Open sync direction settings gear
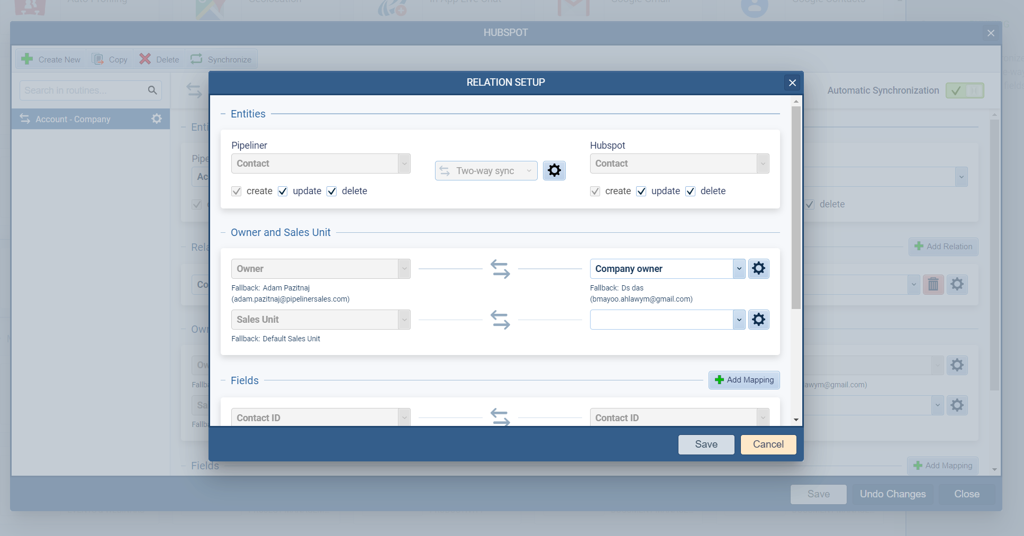 [x=554, y=170]
